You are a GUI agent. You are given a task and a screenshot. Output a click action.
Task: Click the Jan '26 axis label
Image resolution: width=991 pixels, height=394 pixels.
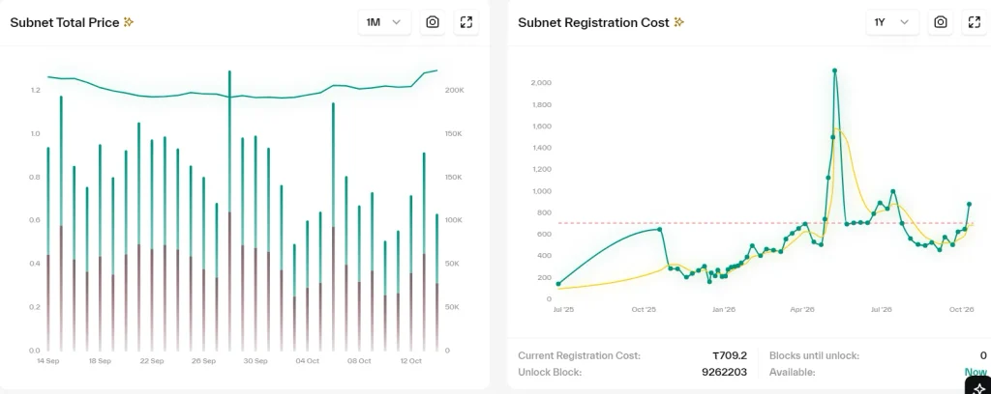(x=724, y=310)
